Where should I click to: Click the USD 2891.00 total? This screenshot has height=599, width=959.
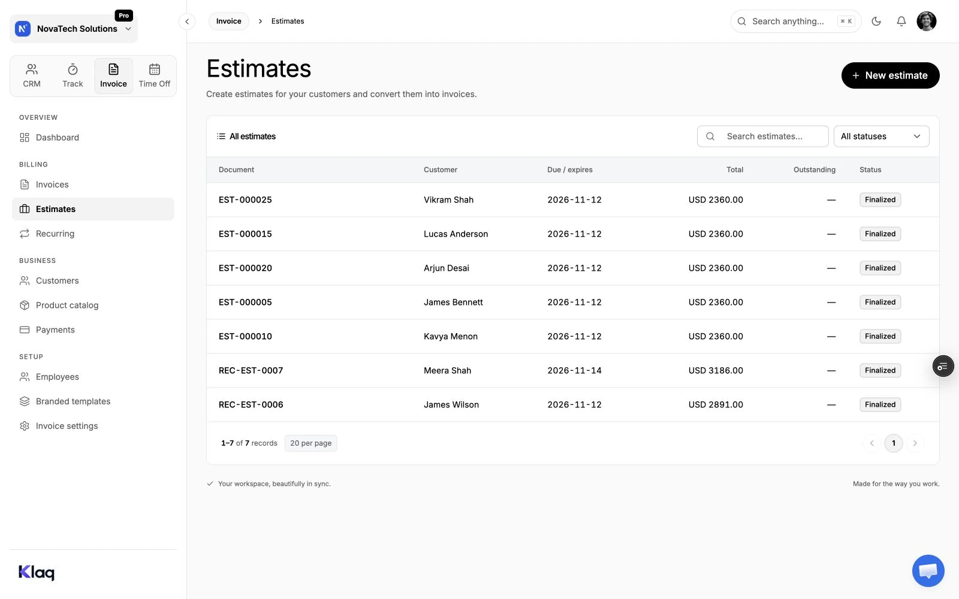tap(716, 405)
